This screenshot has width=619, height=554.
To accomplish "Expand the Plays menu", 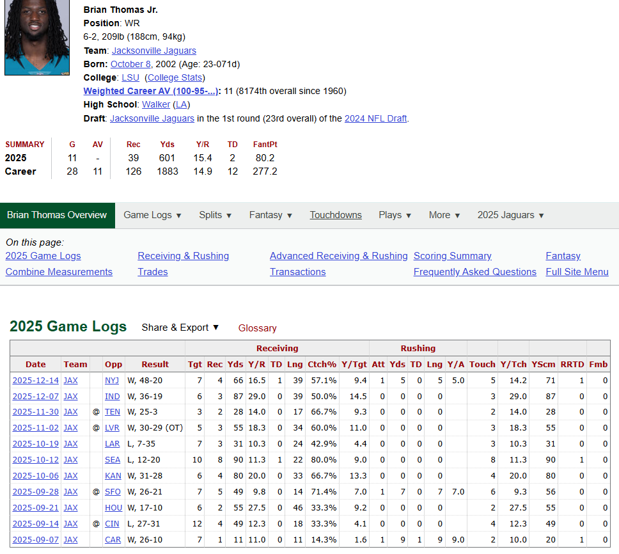I will pos(395,215).
